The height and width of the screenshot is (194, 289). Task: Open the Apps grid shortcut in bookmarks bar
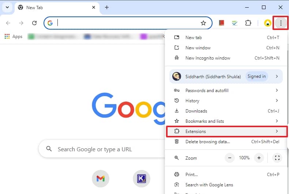13,37
